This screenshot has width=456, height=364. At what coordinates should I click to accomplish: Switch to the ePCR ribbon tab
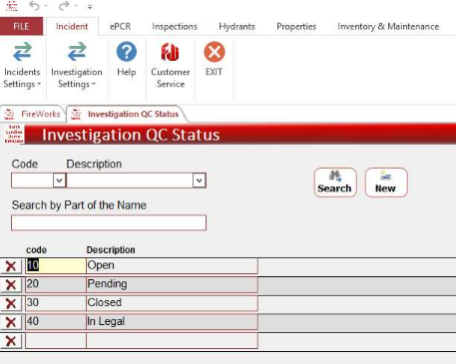coord(120,27)
